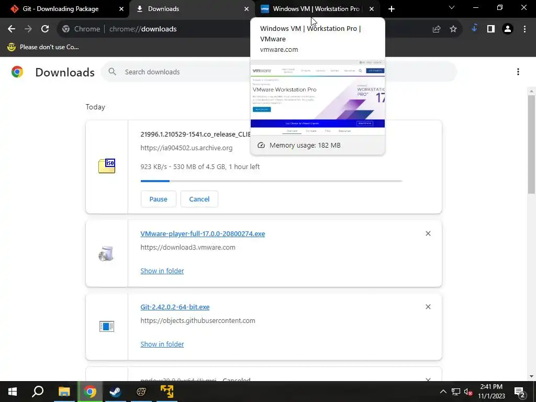Bookmark this page with the star icon

(x=453, y=29)
